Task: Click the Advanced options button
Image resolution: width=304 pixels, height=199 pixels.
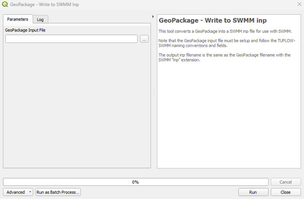Action: 16,192
